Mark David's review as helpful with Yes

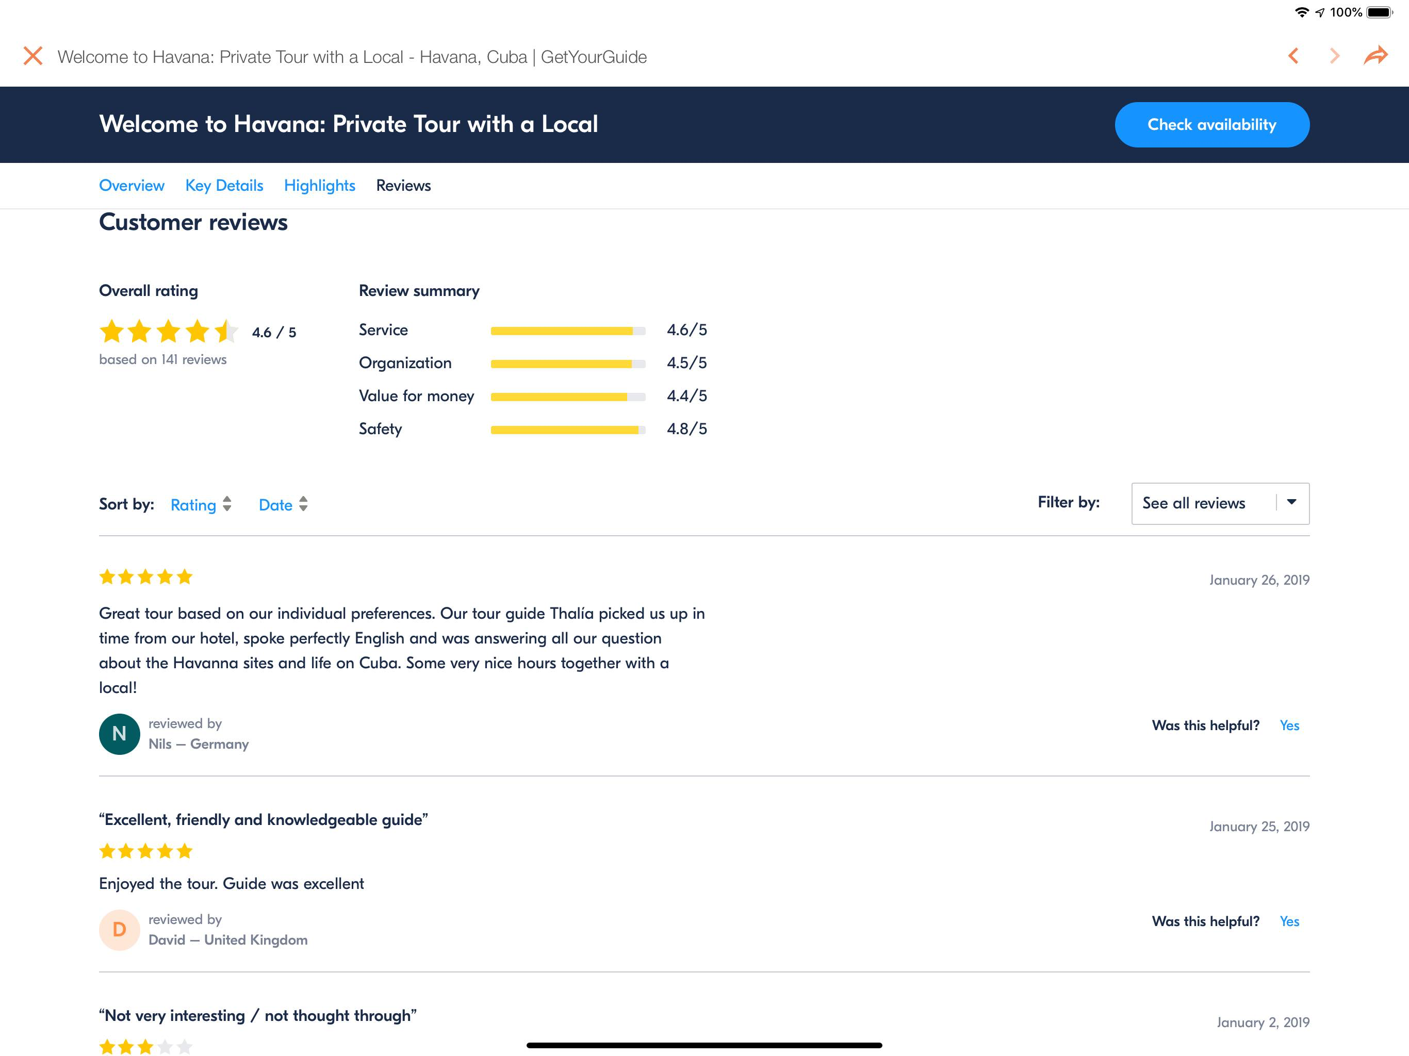[x=1289, y=921]
